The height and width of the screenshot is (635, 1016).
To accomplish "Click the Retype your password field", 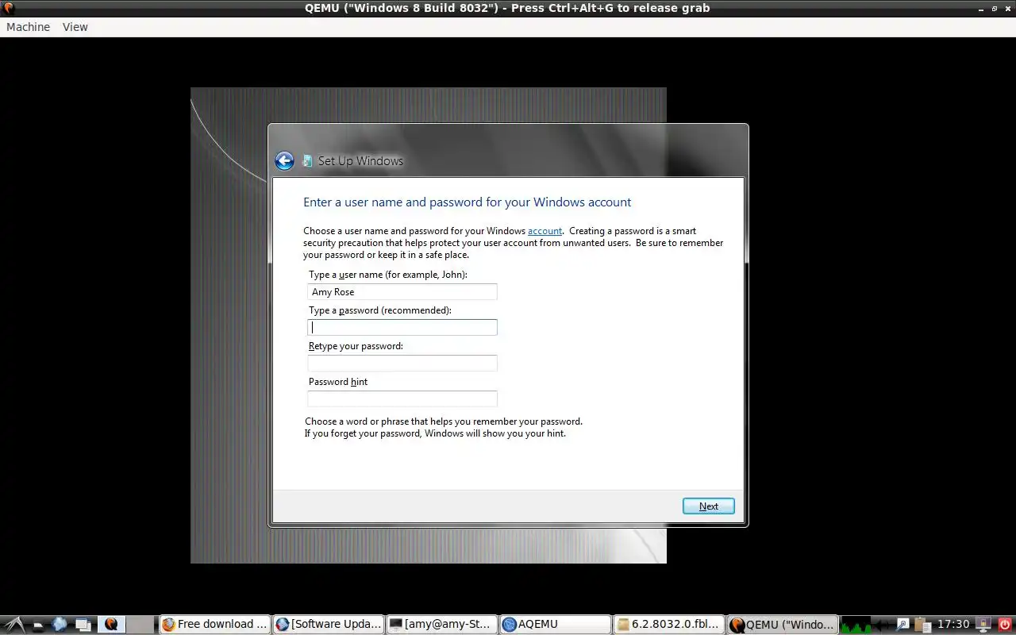I will (402, 363).
